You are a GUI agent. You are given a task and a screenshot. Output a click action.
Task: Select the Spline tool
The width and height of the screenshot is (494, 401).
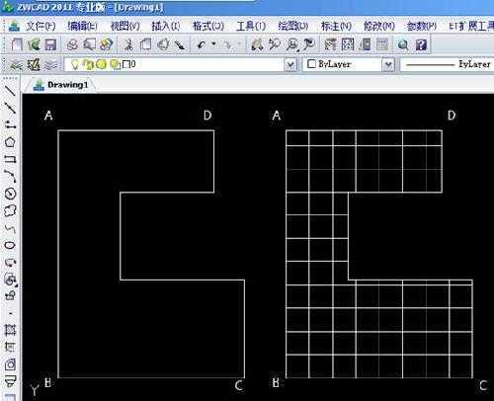click(x=11, y=228)
